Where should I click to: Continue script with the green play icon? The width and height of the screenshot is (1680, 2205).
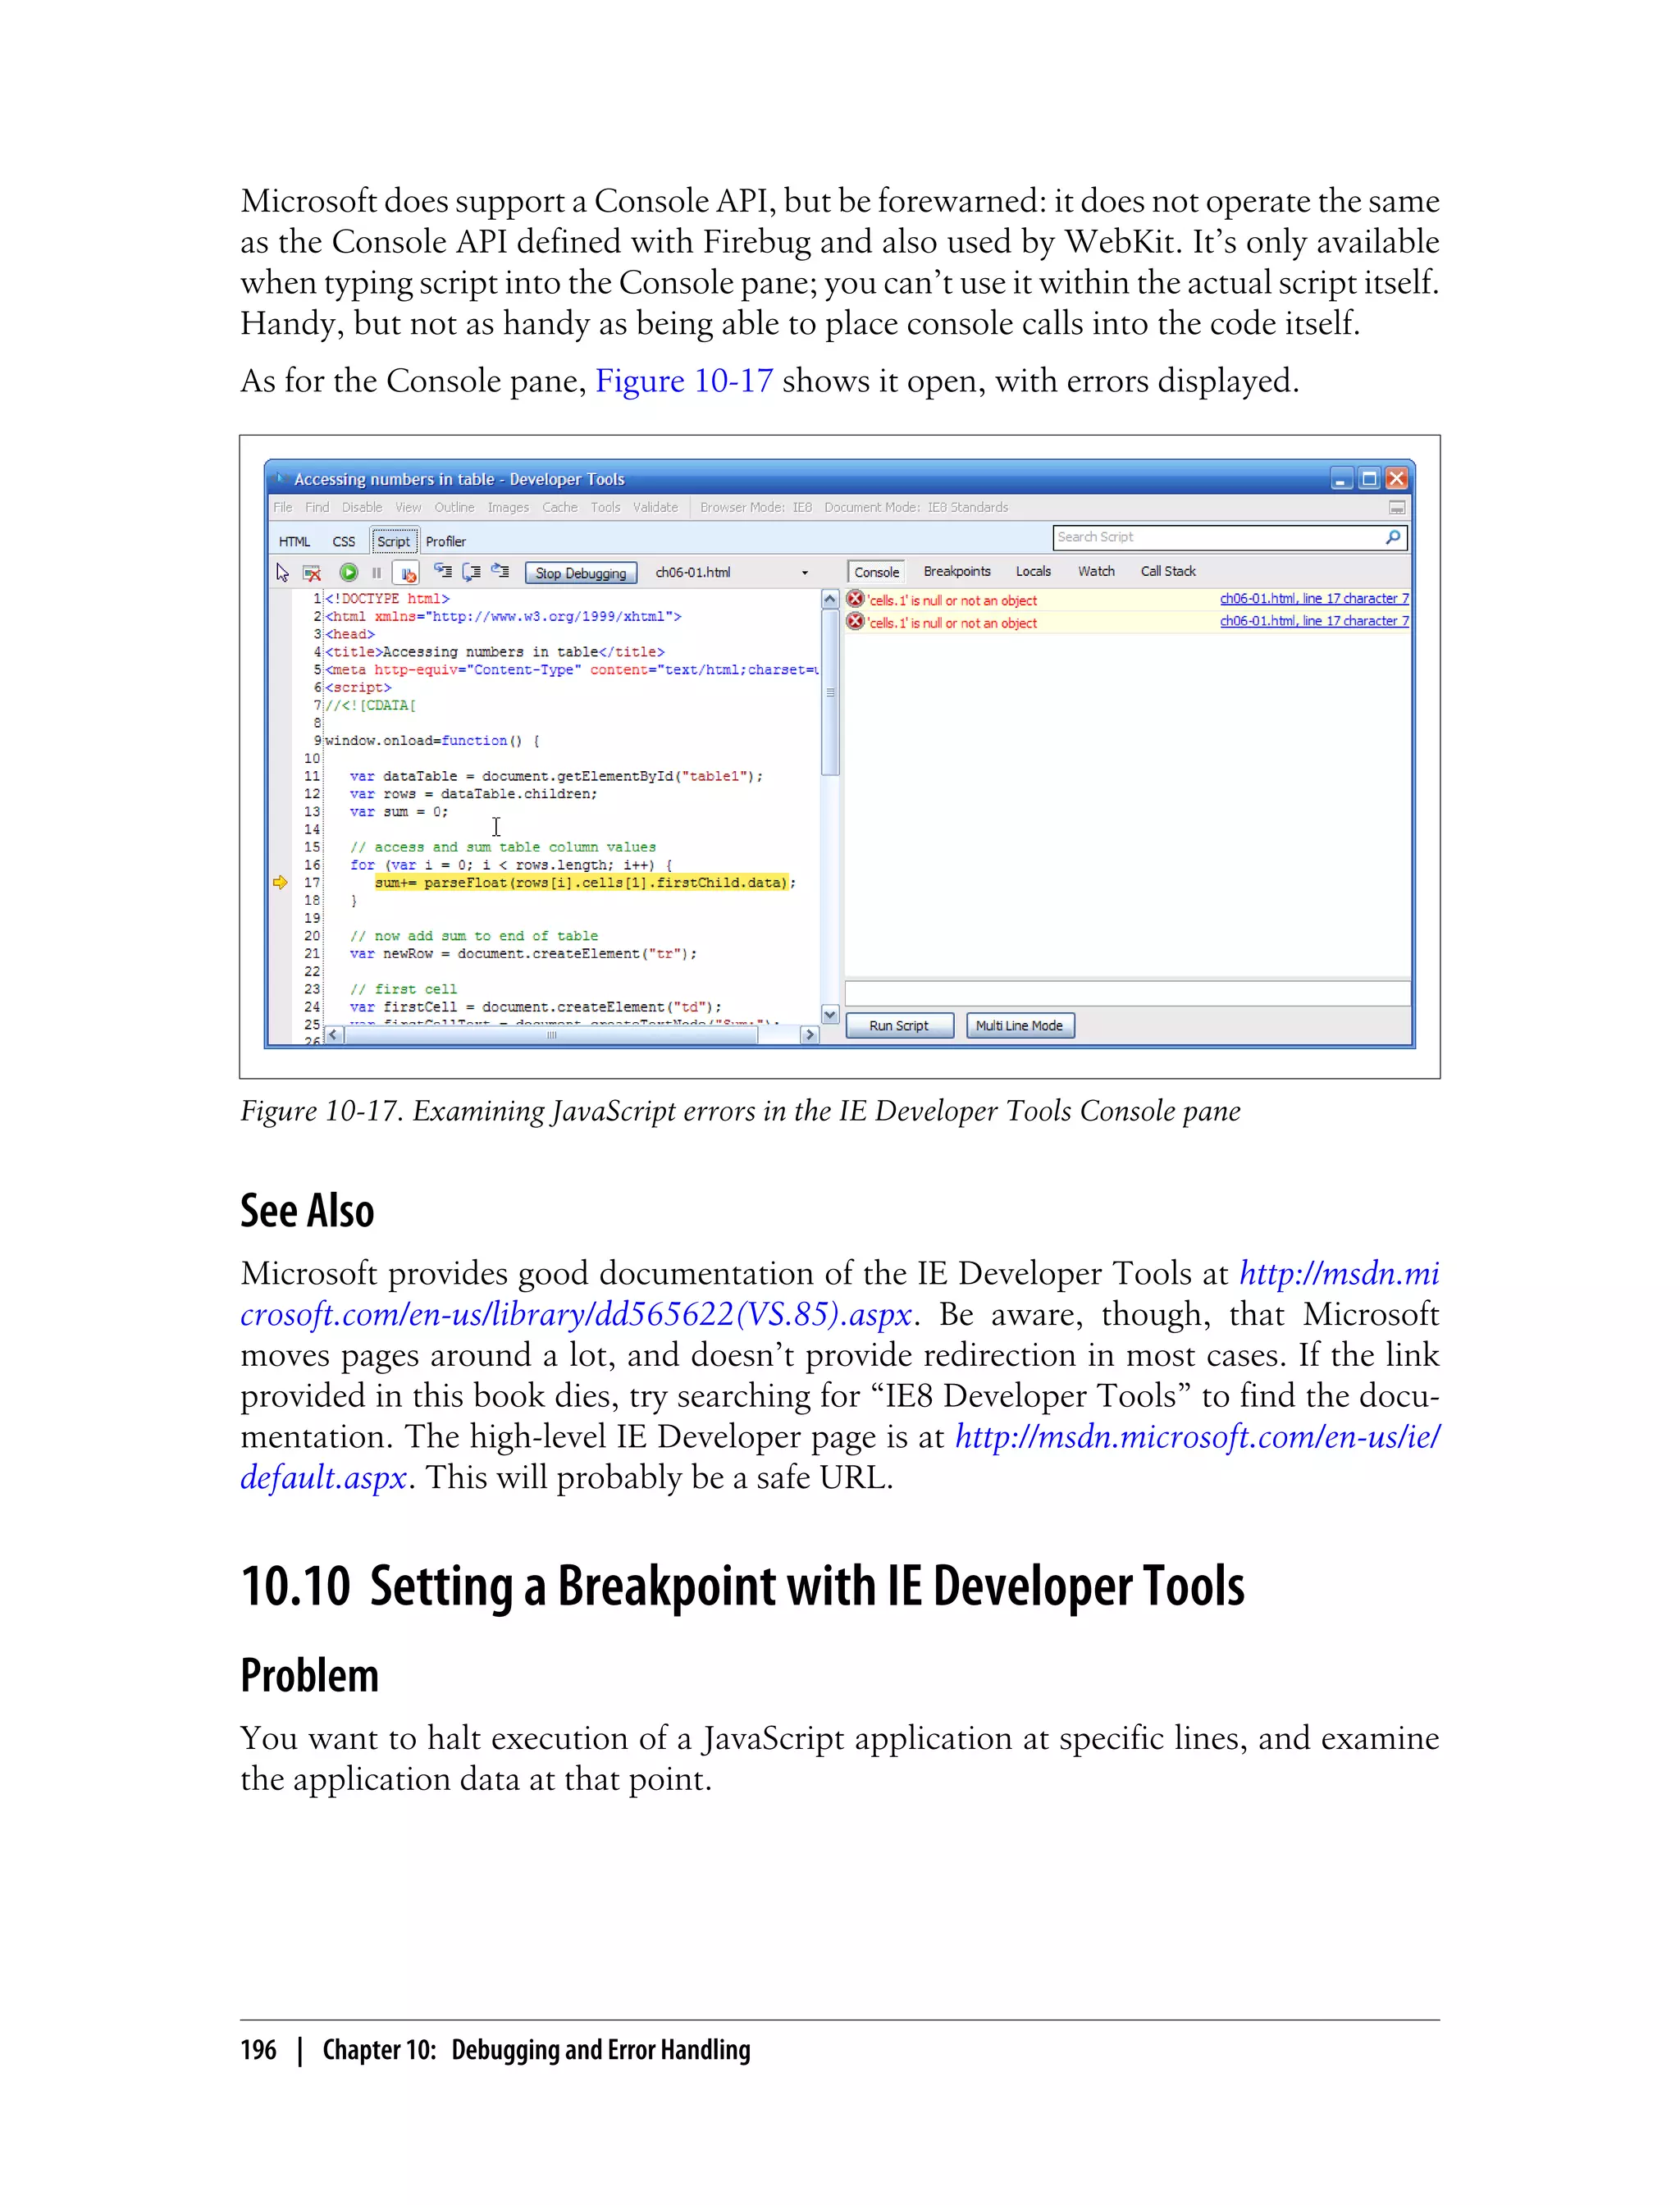click(x=348, y=572)
